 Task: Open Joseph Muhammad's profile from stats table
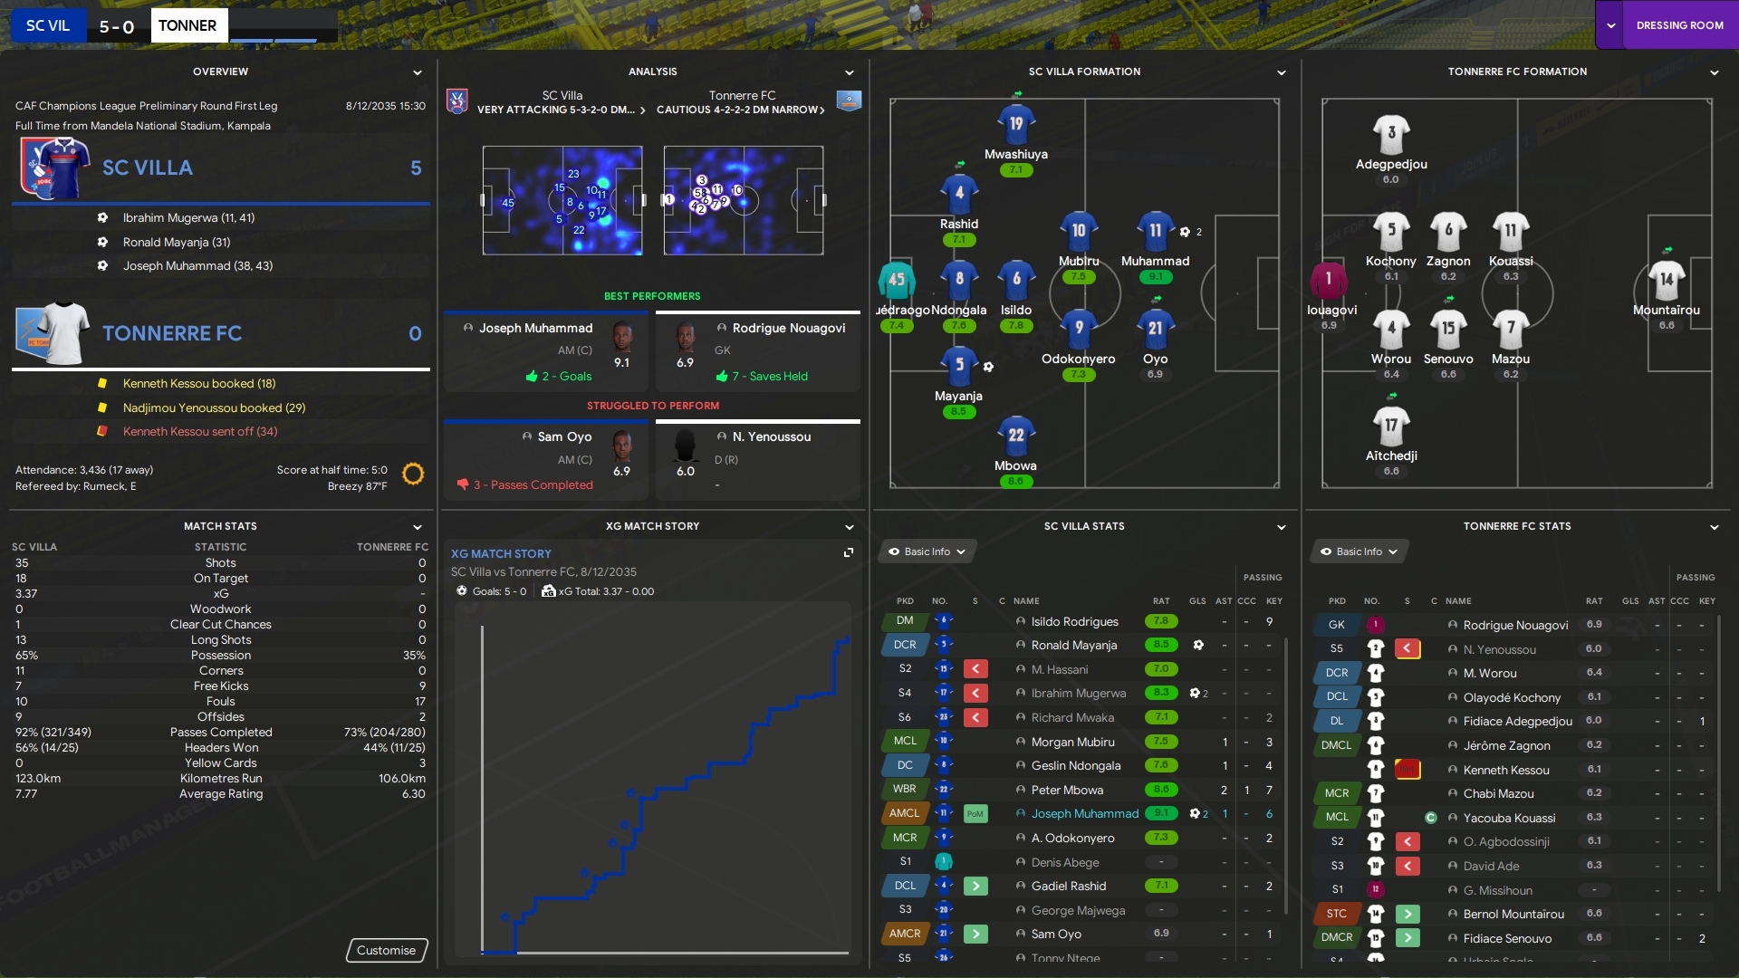click(x=1084, y=814)
